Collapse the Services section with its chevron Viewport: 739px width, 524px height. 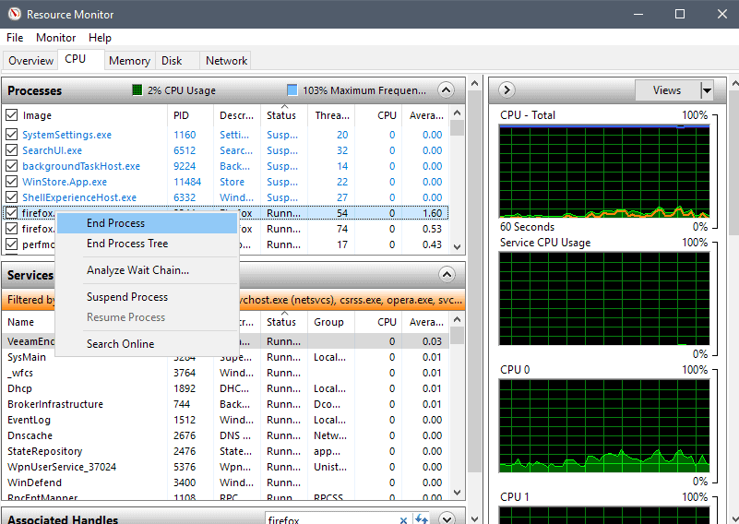[447, 275]
